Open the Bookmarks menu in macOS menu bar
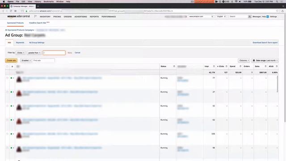 (49, 1)
